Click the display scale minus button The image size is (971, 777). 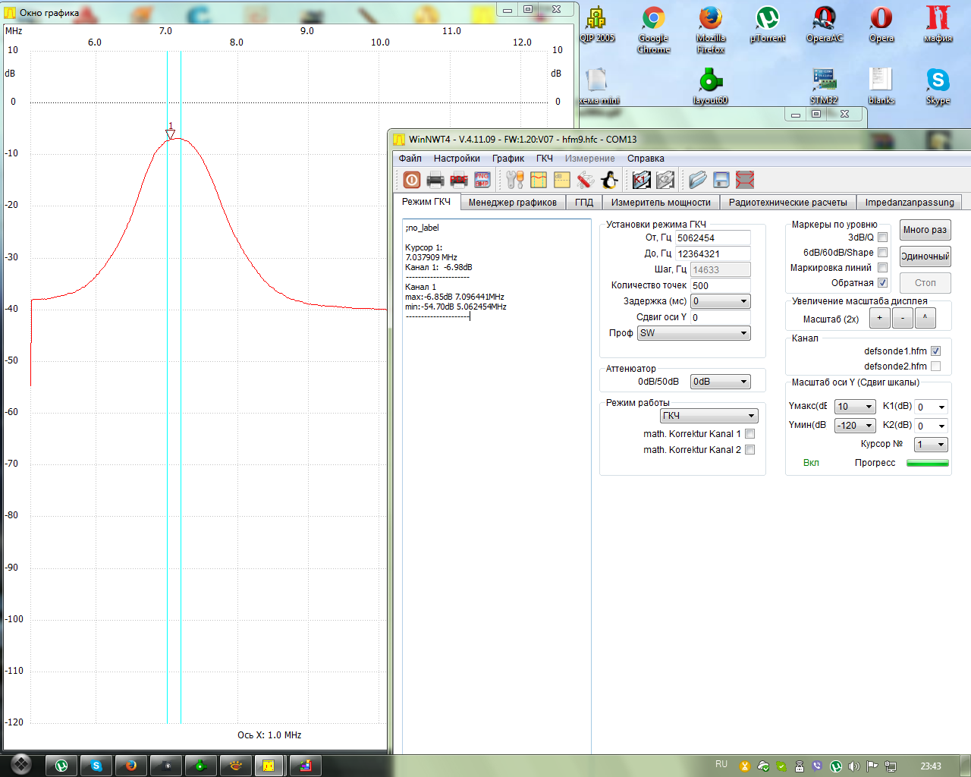pyautogui.click(x=902, y=319)
